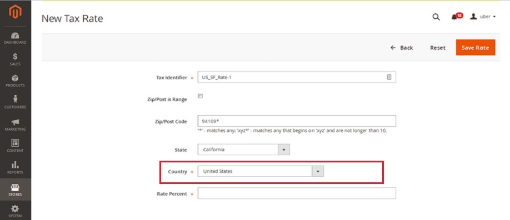Click the Zip/Post is Range label

[x=167, y=99]
